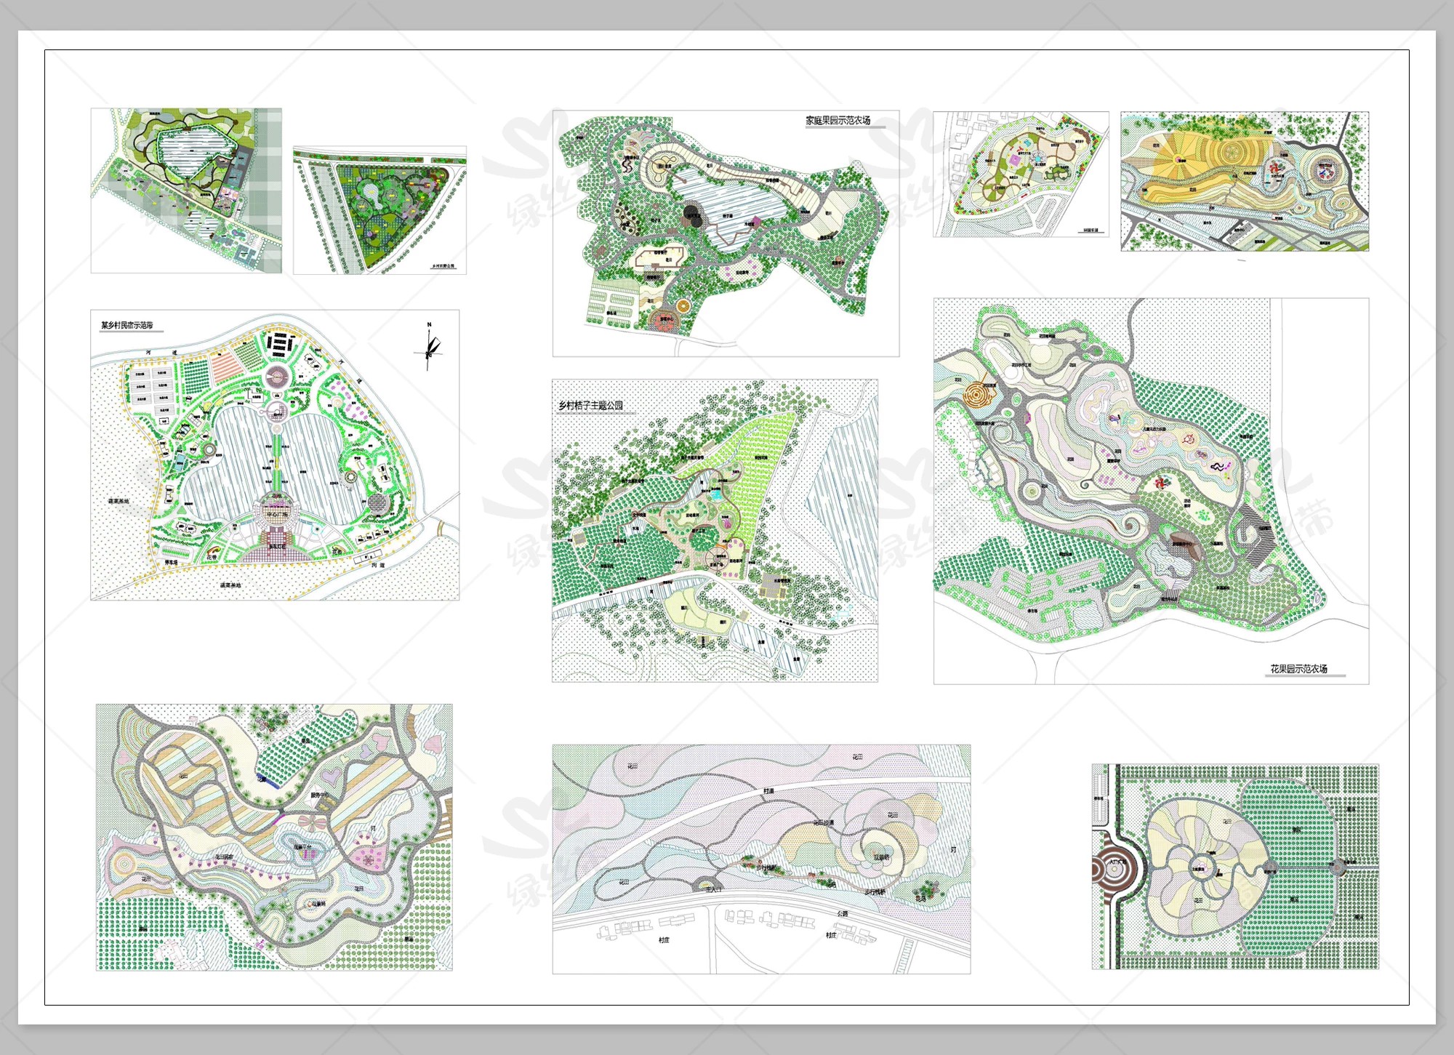Select the heart-shaped garden plan at bottom right
1454x1055 pixels.
1234,866
